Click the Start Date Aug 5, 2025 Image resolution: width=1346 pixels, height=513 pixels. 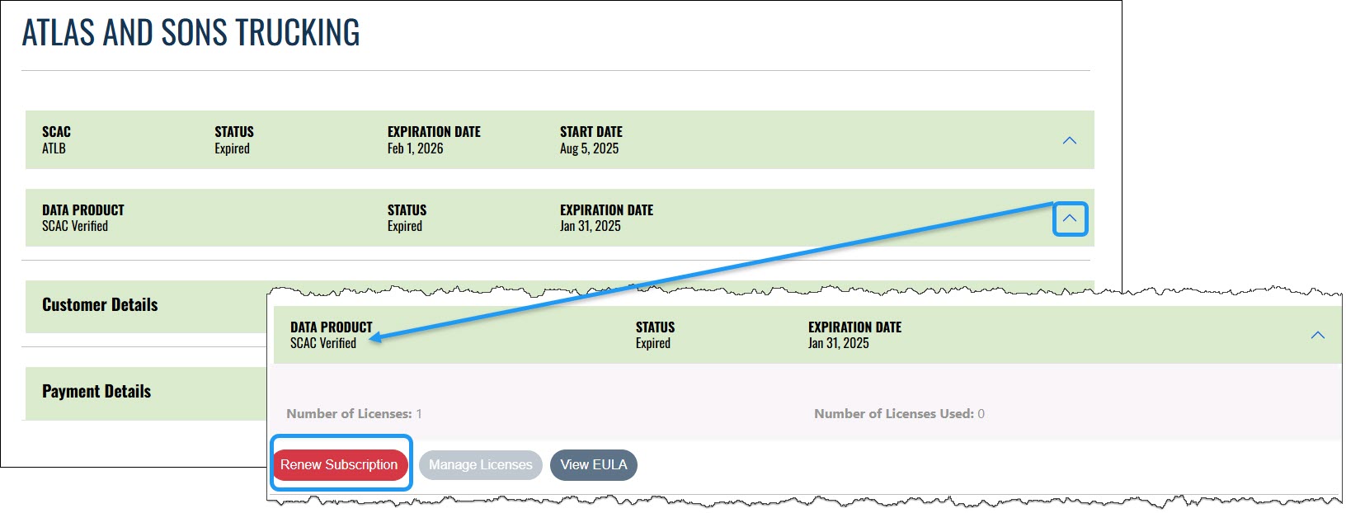pos(589,149)
